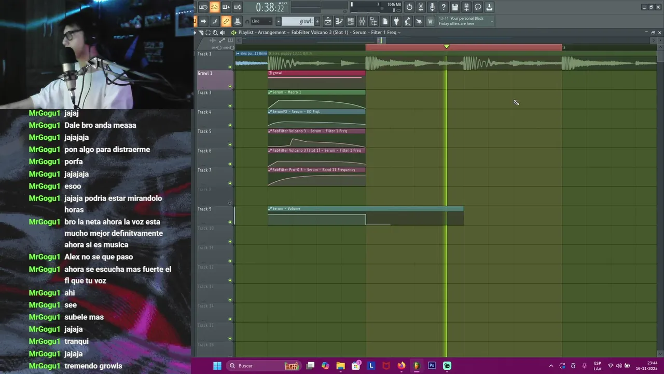Open the shop cart icon
This screenshot has width=664, height=374.
click(x=431, y=21)
